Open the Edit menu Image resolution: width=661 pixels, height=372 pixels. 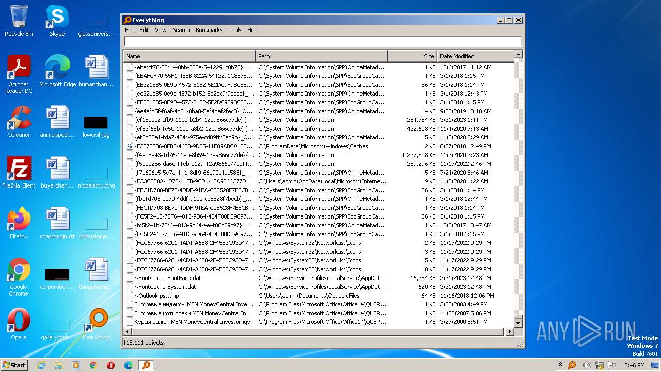pos(144,30)
